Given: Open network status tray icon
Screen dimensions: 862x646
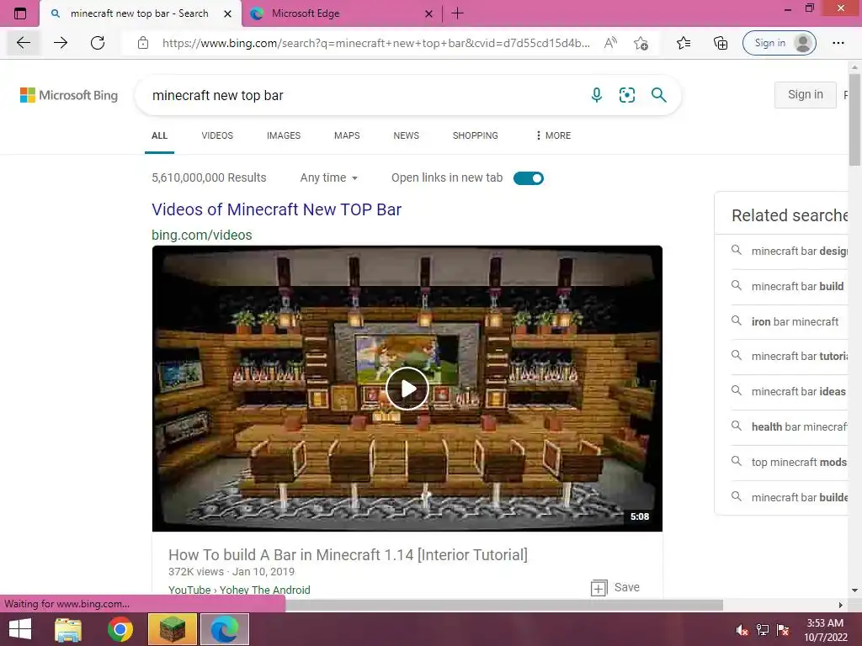Looking at the screenshot, I should coord(763,630).
